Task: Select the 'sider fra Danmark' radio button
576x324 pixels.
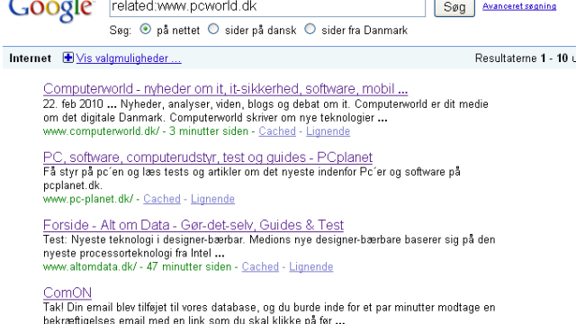Action: tap(310, 29)
